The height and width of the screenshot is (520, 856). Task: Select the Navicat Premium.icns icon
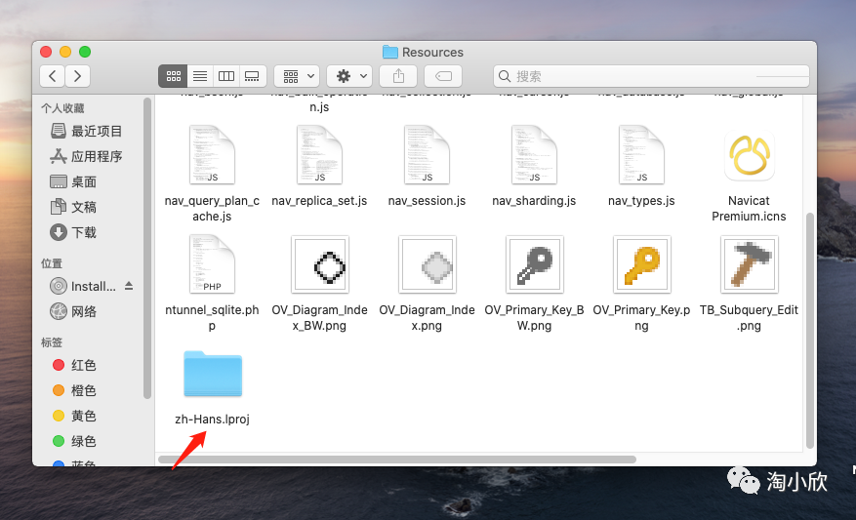tap(749, 156)
